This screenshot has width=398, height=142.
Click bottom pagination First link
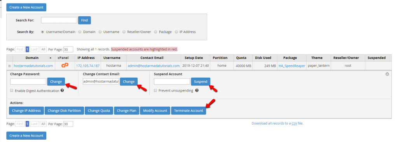[20, 124]
